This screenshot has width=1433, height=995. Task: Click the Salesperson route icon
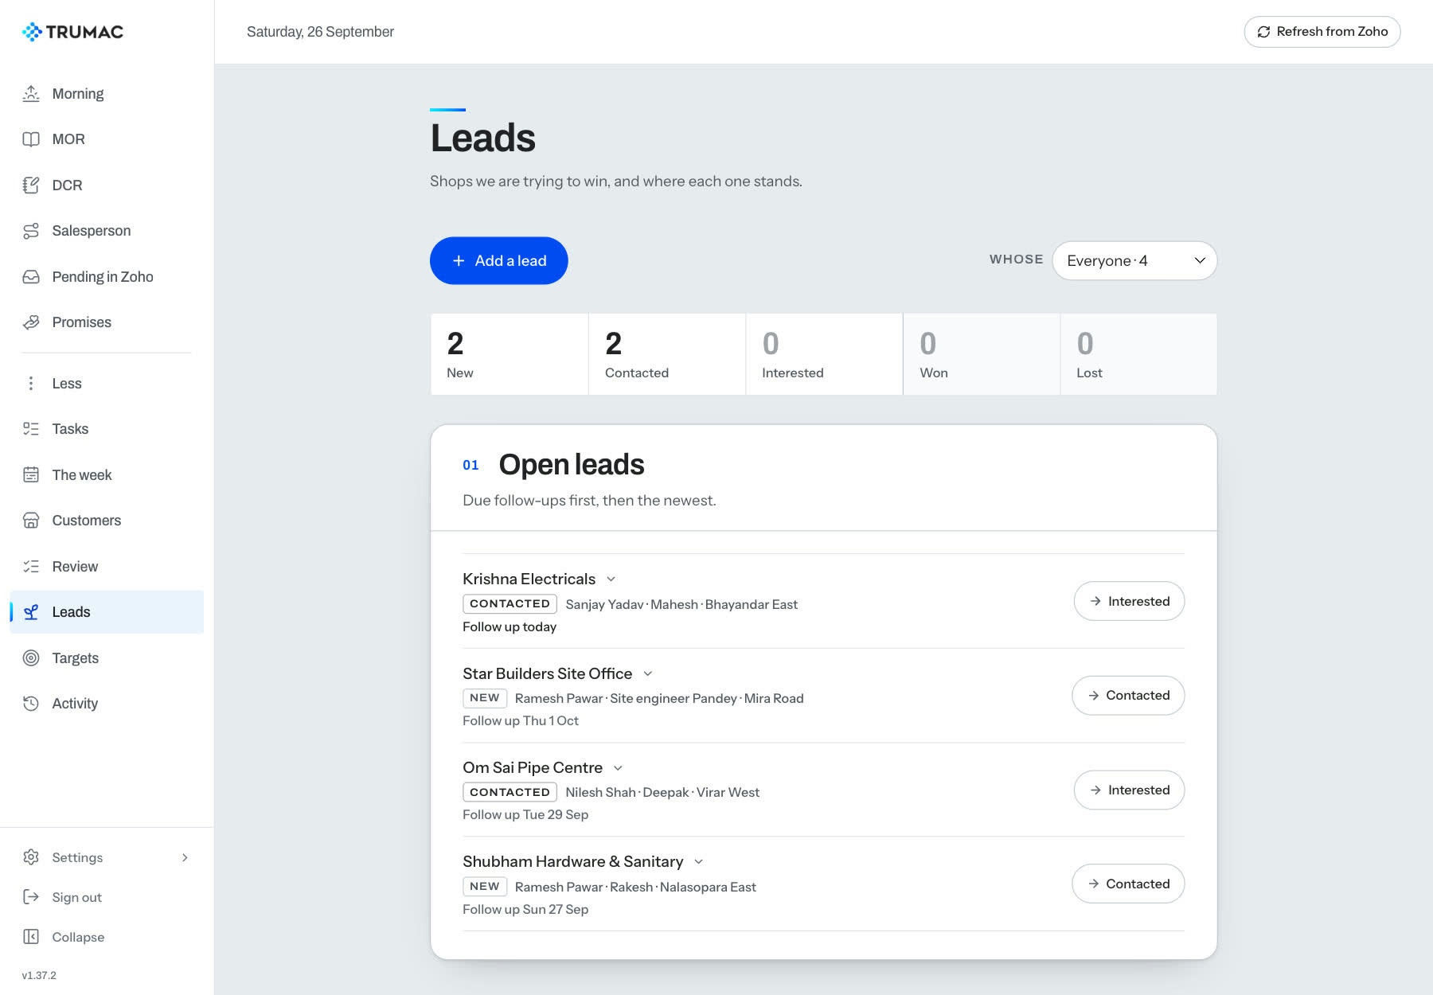pyautogui.click(x=31, y=231)
